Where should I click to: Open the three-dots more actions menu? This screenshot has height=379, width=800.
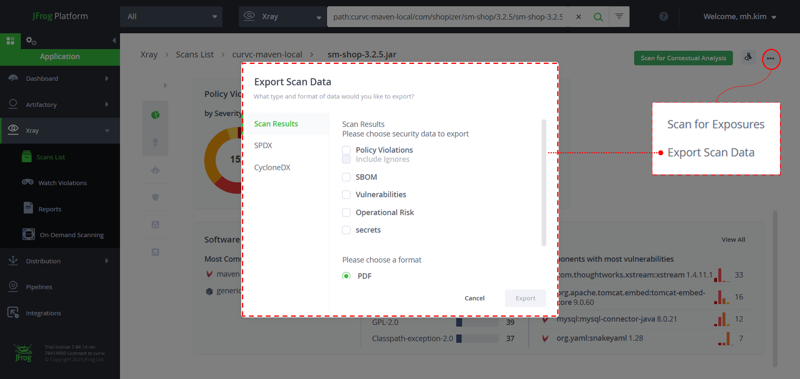click(x=770, y=59)
